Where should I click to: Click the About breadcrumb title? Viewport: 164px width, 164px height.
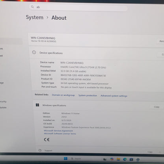(59, 18)
